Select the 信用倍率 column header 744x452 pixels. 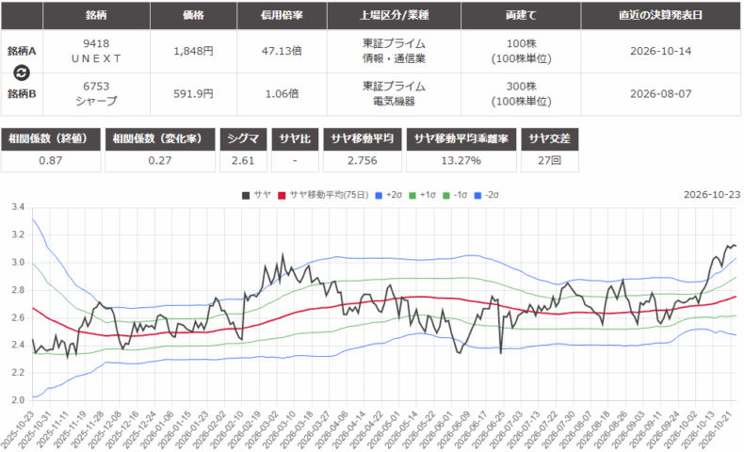tap(282, 15)
